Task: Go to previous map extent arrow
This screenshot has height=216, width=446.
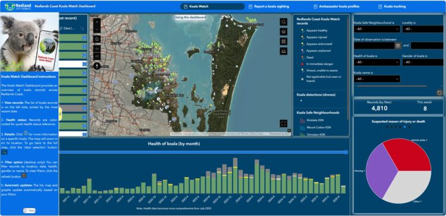Action: coord(97,49)
